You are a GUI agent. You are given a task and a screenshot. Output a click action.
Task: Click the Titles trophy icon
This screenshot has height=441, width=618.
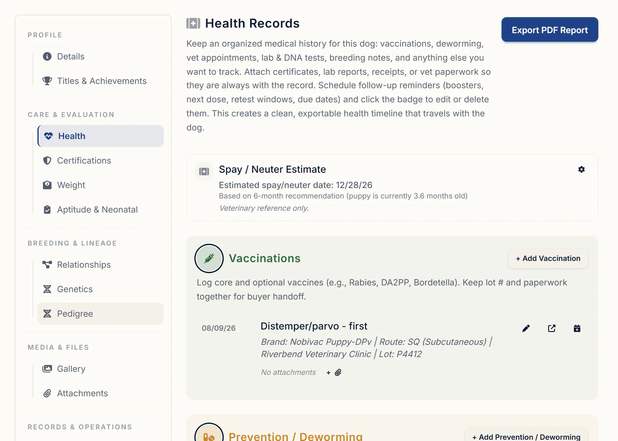47,81
